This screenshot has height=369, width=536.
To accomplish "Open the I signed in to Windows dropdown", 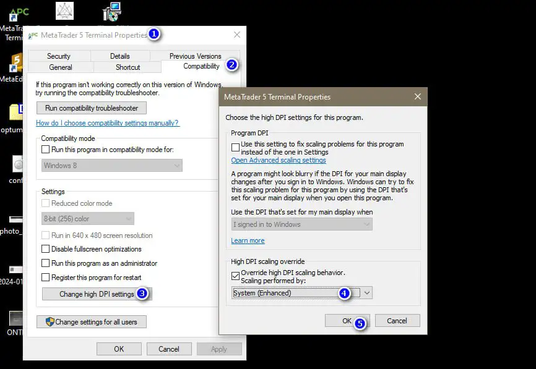I will pyautogui.click(x=302, y=224).
